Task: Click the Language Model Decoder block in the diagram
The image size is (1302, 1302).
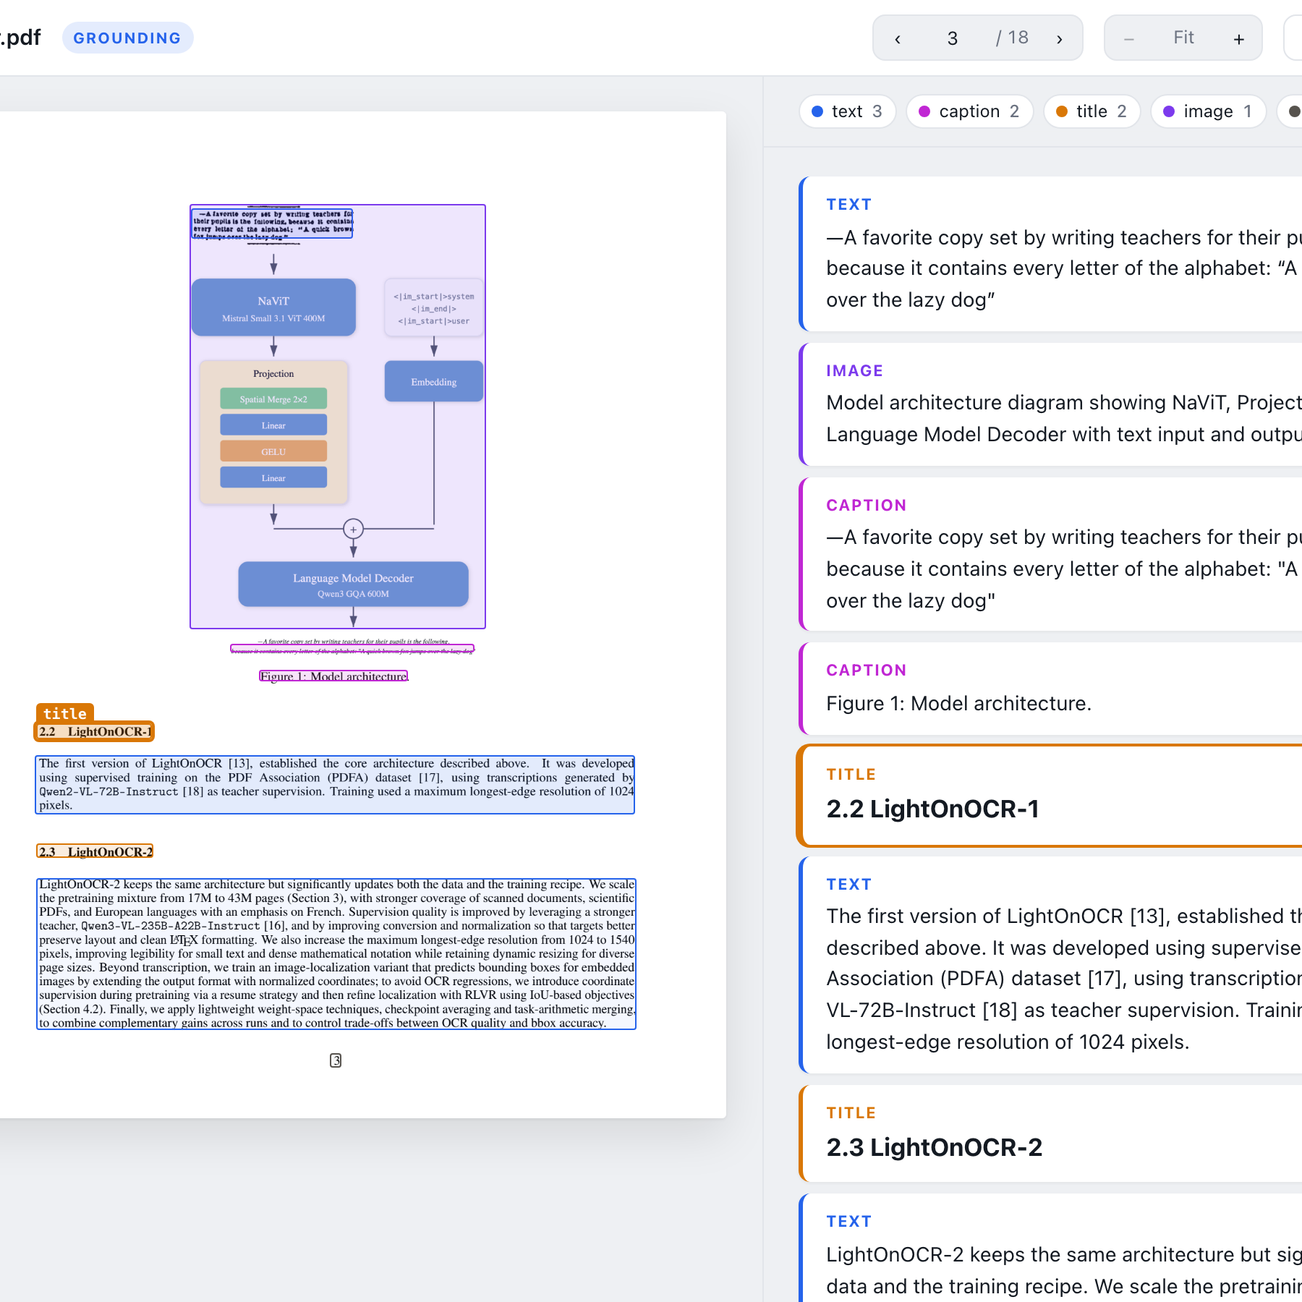Action: [353, 584]
